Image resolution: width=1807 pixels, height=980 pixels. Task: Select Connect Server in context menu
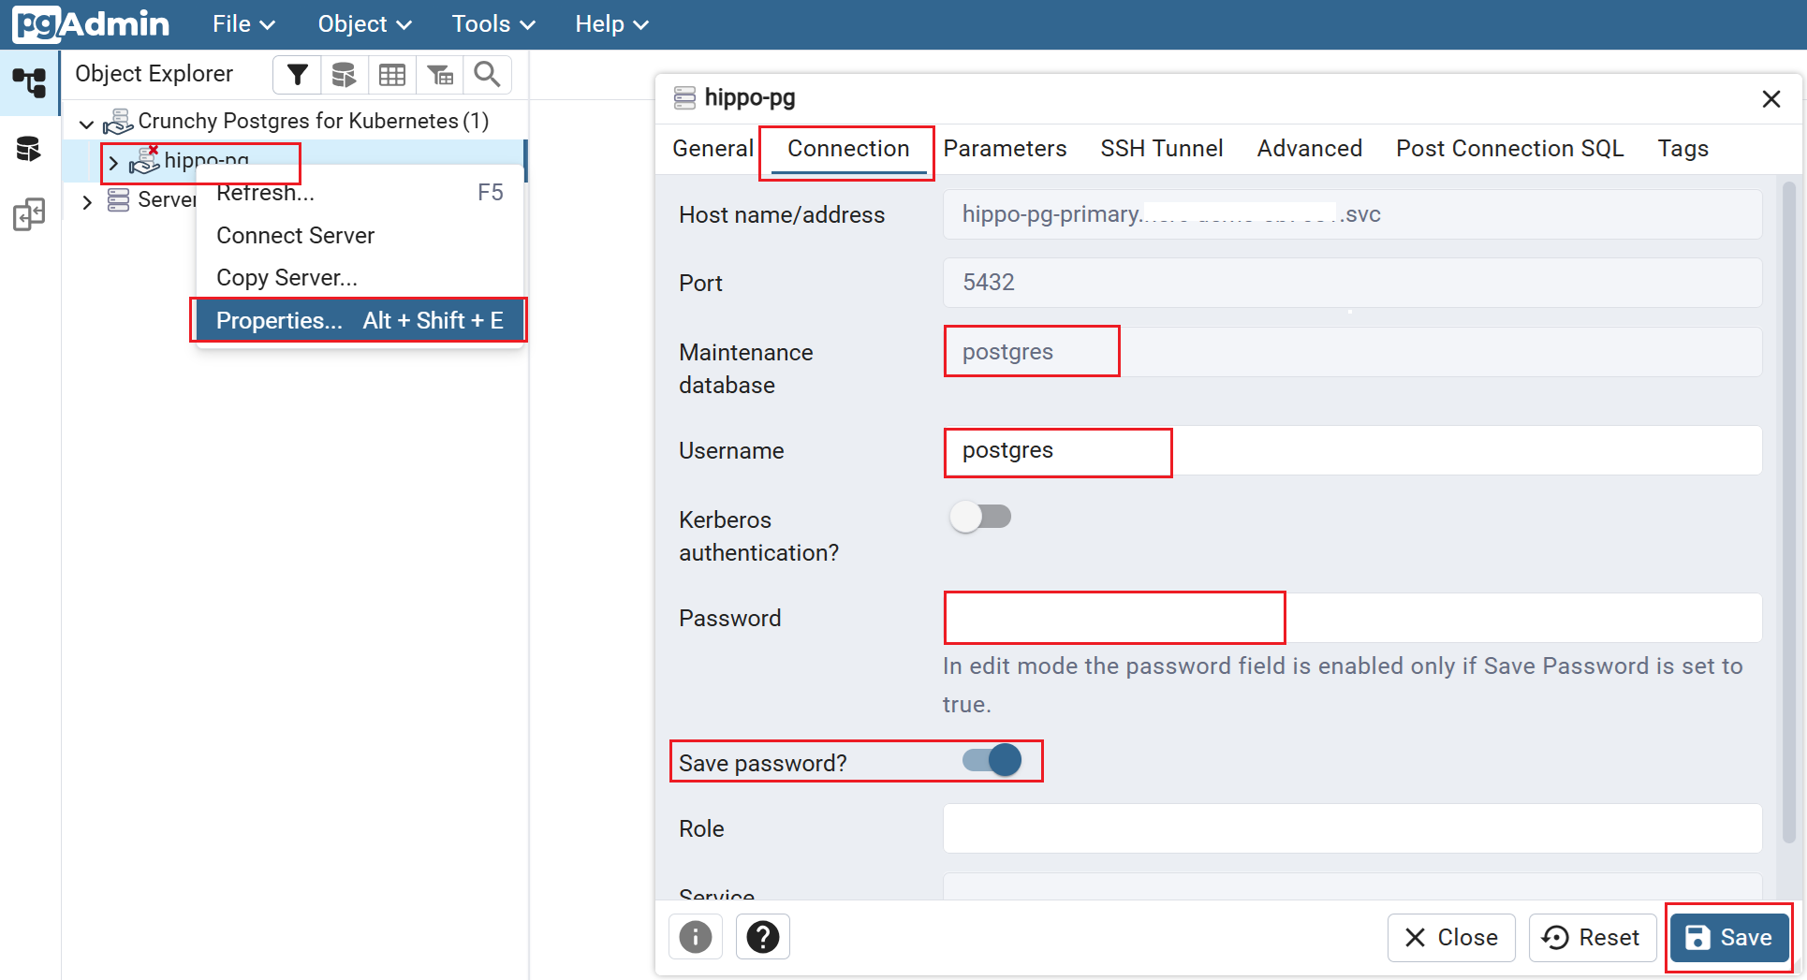click(295, 236)
